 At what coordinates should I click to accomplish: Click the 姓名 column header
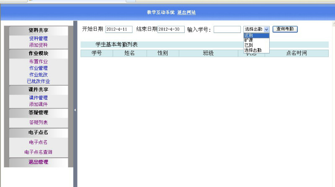point(130,53)
